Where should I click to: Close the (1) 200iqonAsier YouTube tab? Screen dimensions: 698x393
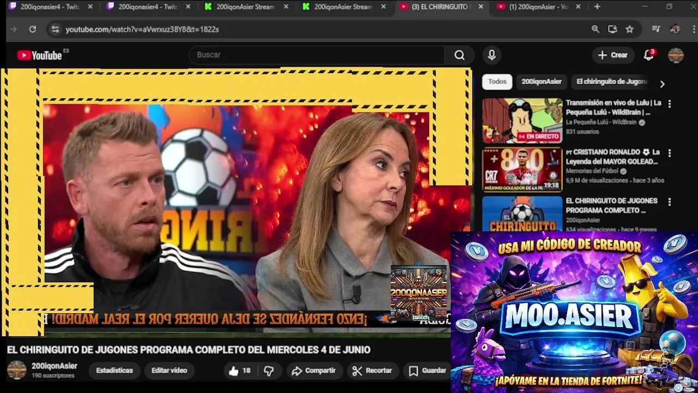point(578,7)
